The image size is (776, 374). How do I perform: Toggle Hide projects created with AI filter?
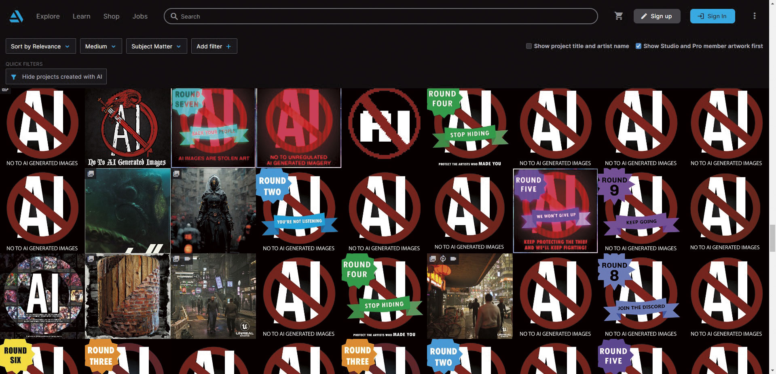56,77
